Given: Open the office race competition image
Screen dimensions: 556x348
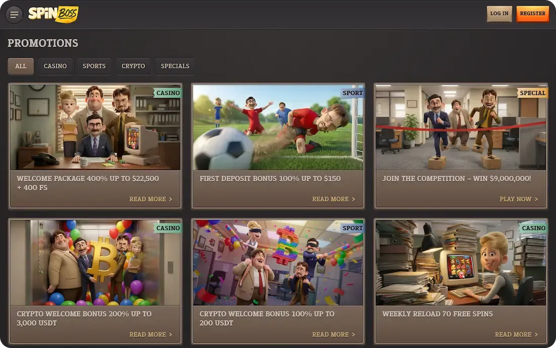Looking at the screenshot, I should pos(460,127).
